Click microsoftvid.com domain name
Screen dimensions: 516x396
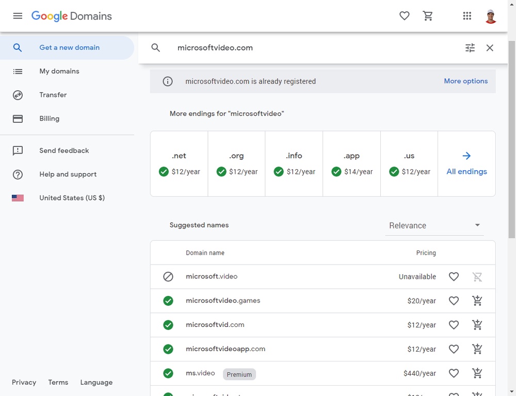[215, 325]
